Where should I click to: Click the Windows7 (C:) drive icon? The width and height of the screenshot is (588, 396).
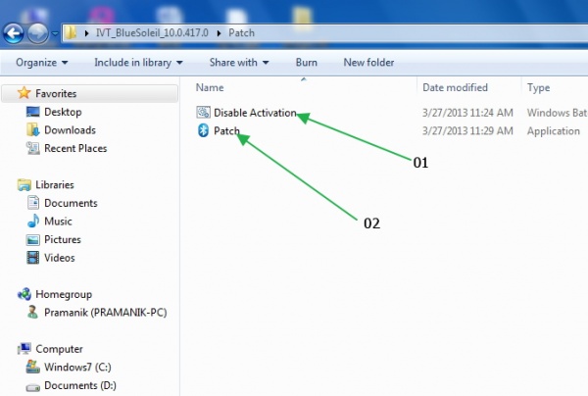(x=33, y=367)
